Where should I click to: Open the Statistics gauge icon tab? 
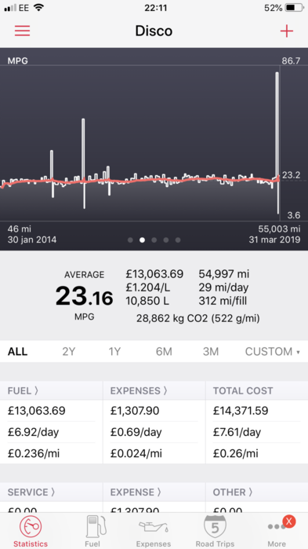point(31,526)
